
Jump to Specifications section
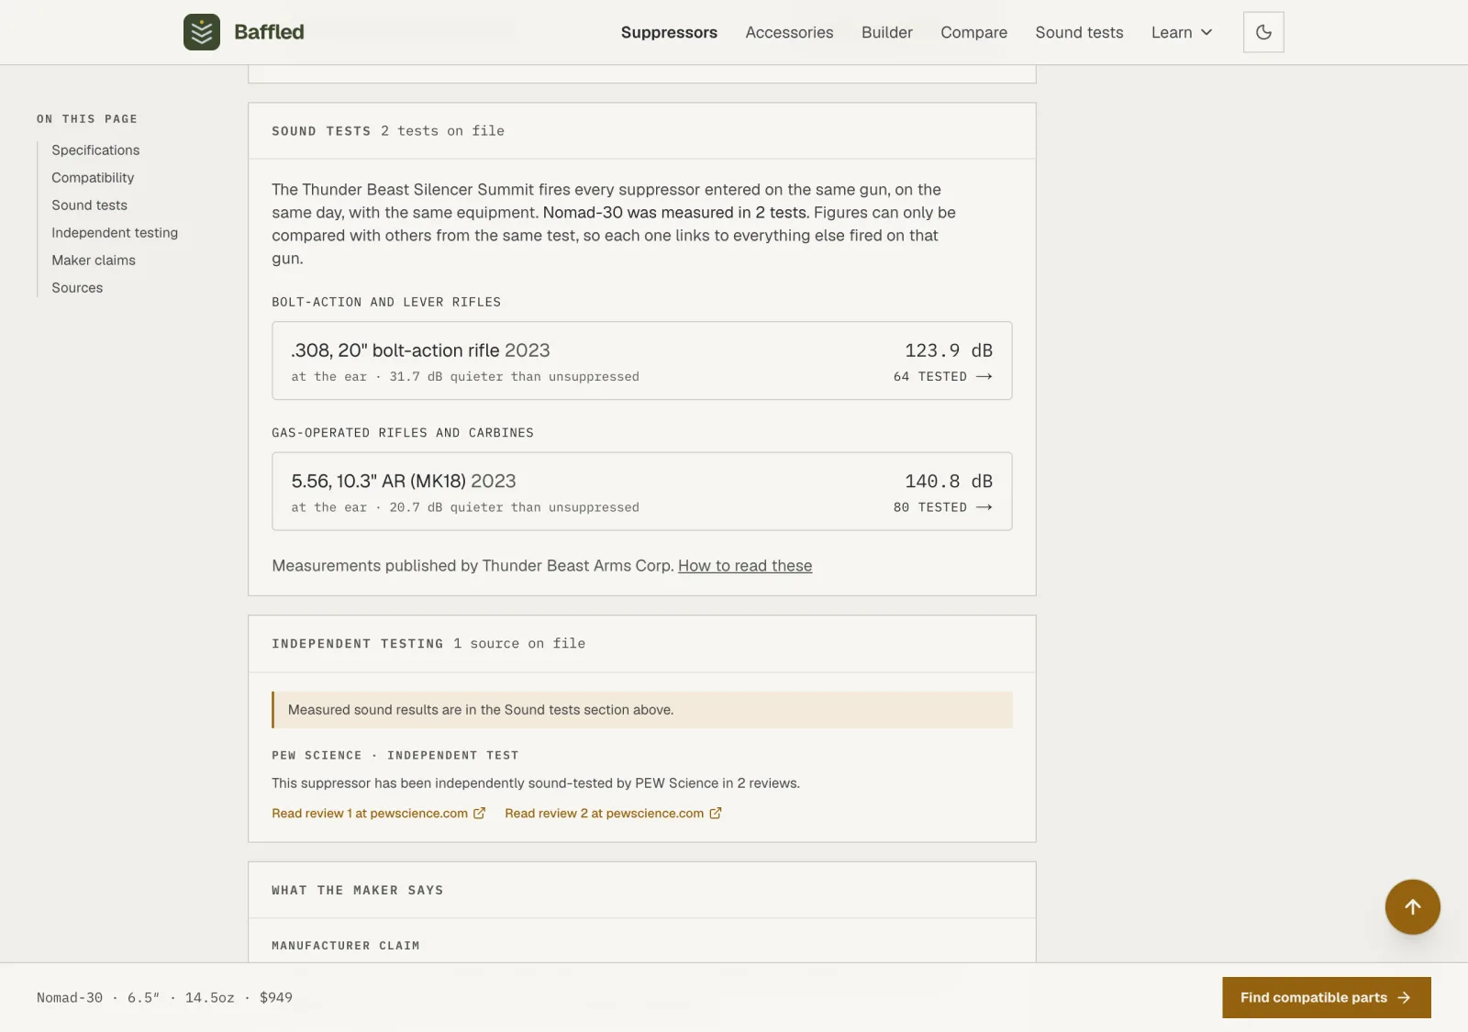[x=95, y=150]
